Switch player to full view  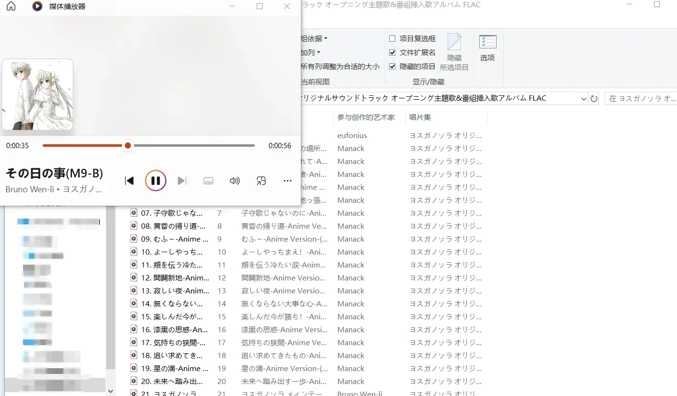click(x=261, y=181)
